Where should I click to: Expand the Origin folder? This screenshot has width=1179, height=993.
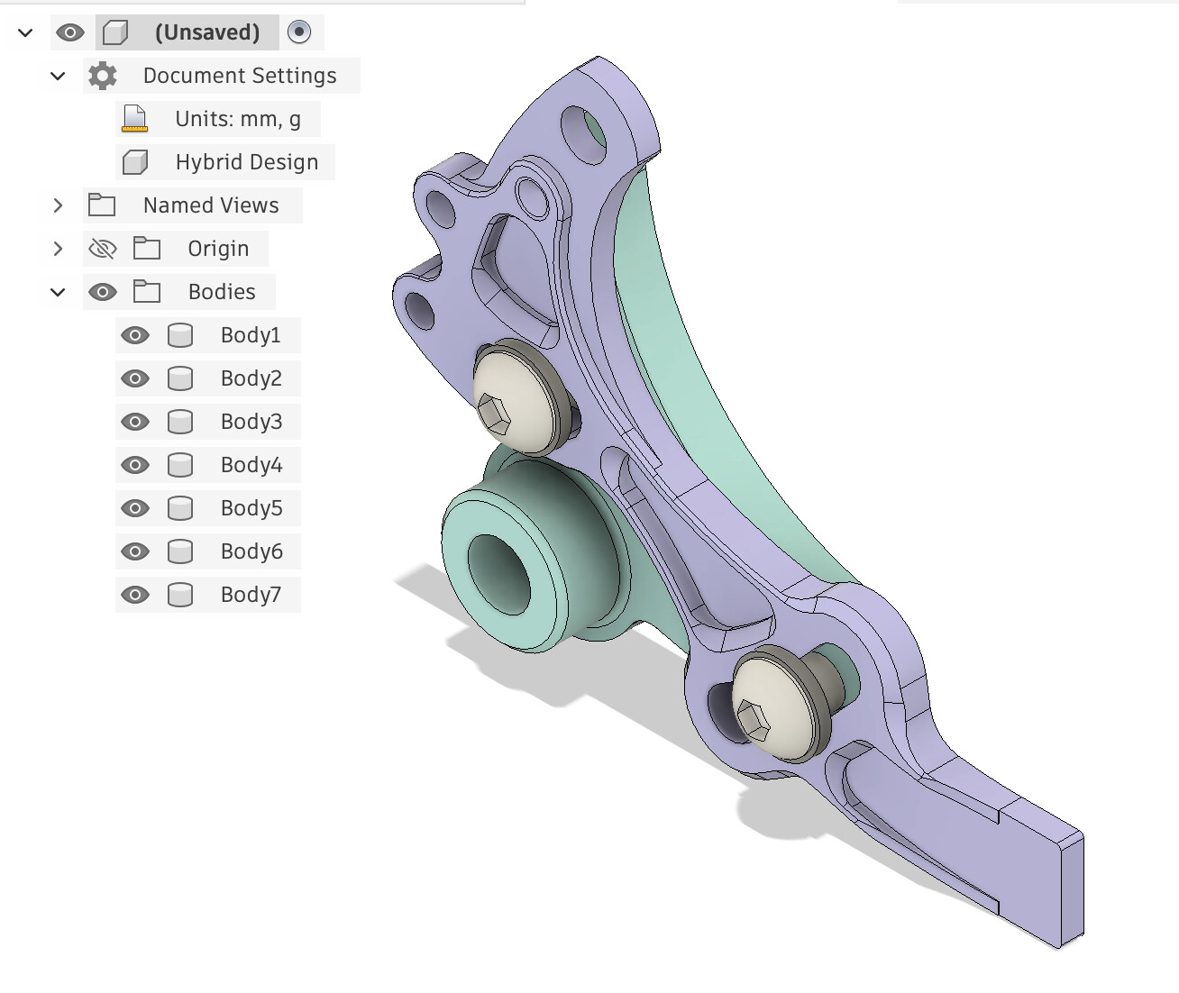click(x=58, y=249)
